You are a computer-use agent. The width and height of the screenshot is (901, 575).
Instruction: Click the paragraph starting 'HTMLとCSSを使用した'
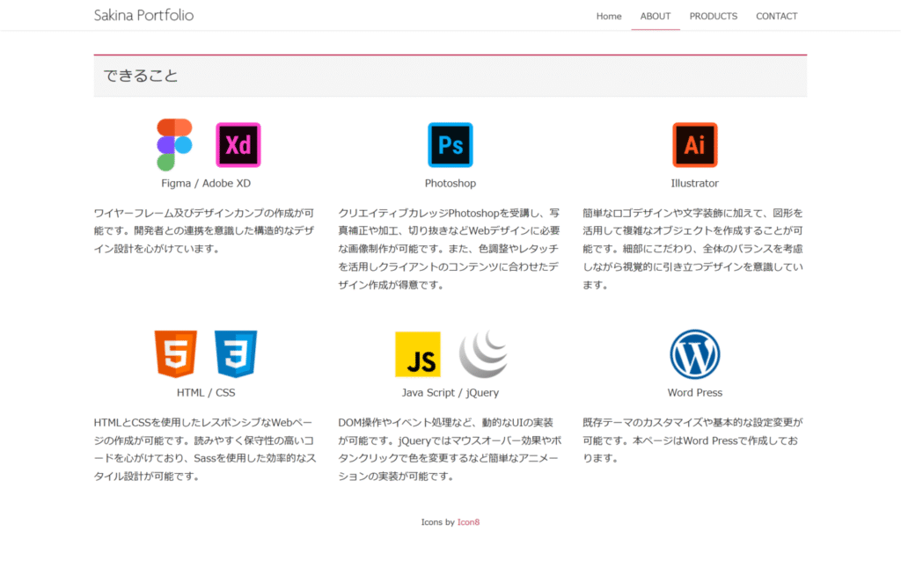[205, 449]
